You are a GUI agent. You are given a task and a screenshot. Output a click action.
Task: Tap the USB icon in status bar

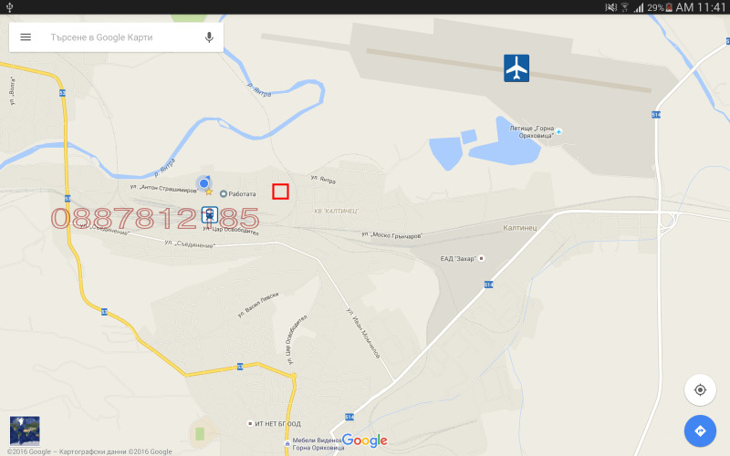(x=9, y=7)
